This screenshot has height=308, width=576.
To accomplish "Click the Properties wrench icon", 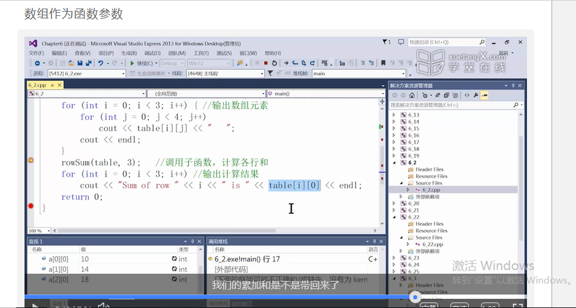I will [476, 96].
